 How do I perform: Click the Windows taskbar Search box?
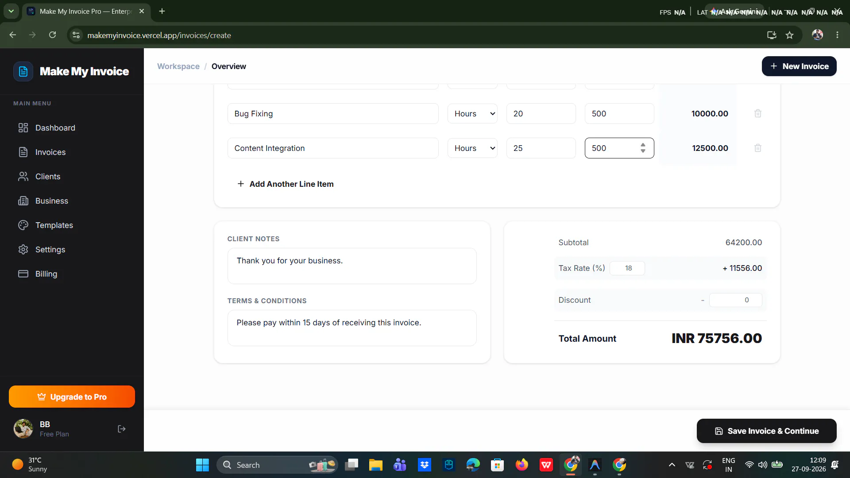tap(277, 465)
